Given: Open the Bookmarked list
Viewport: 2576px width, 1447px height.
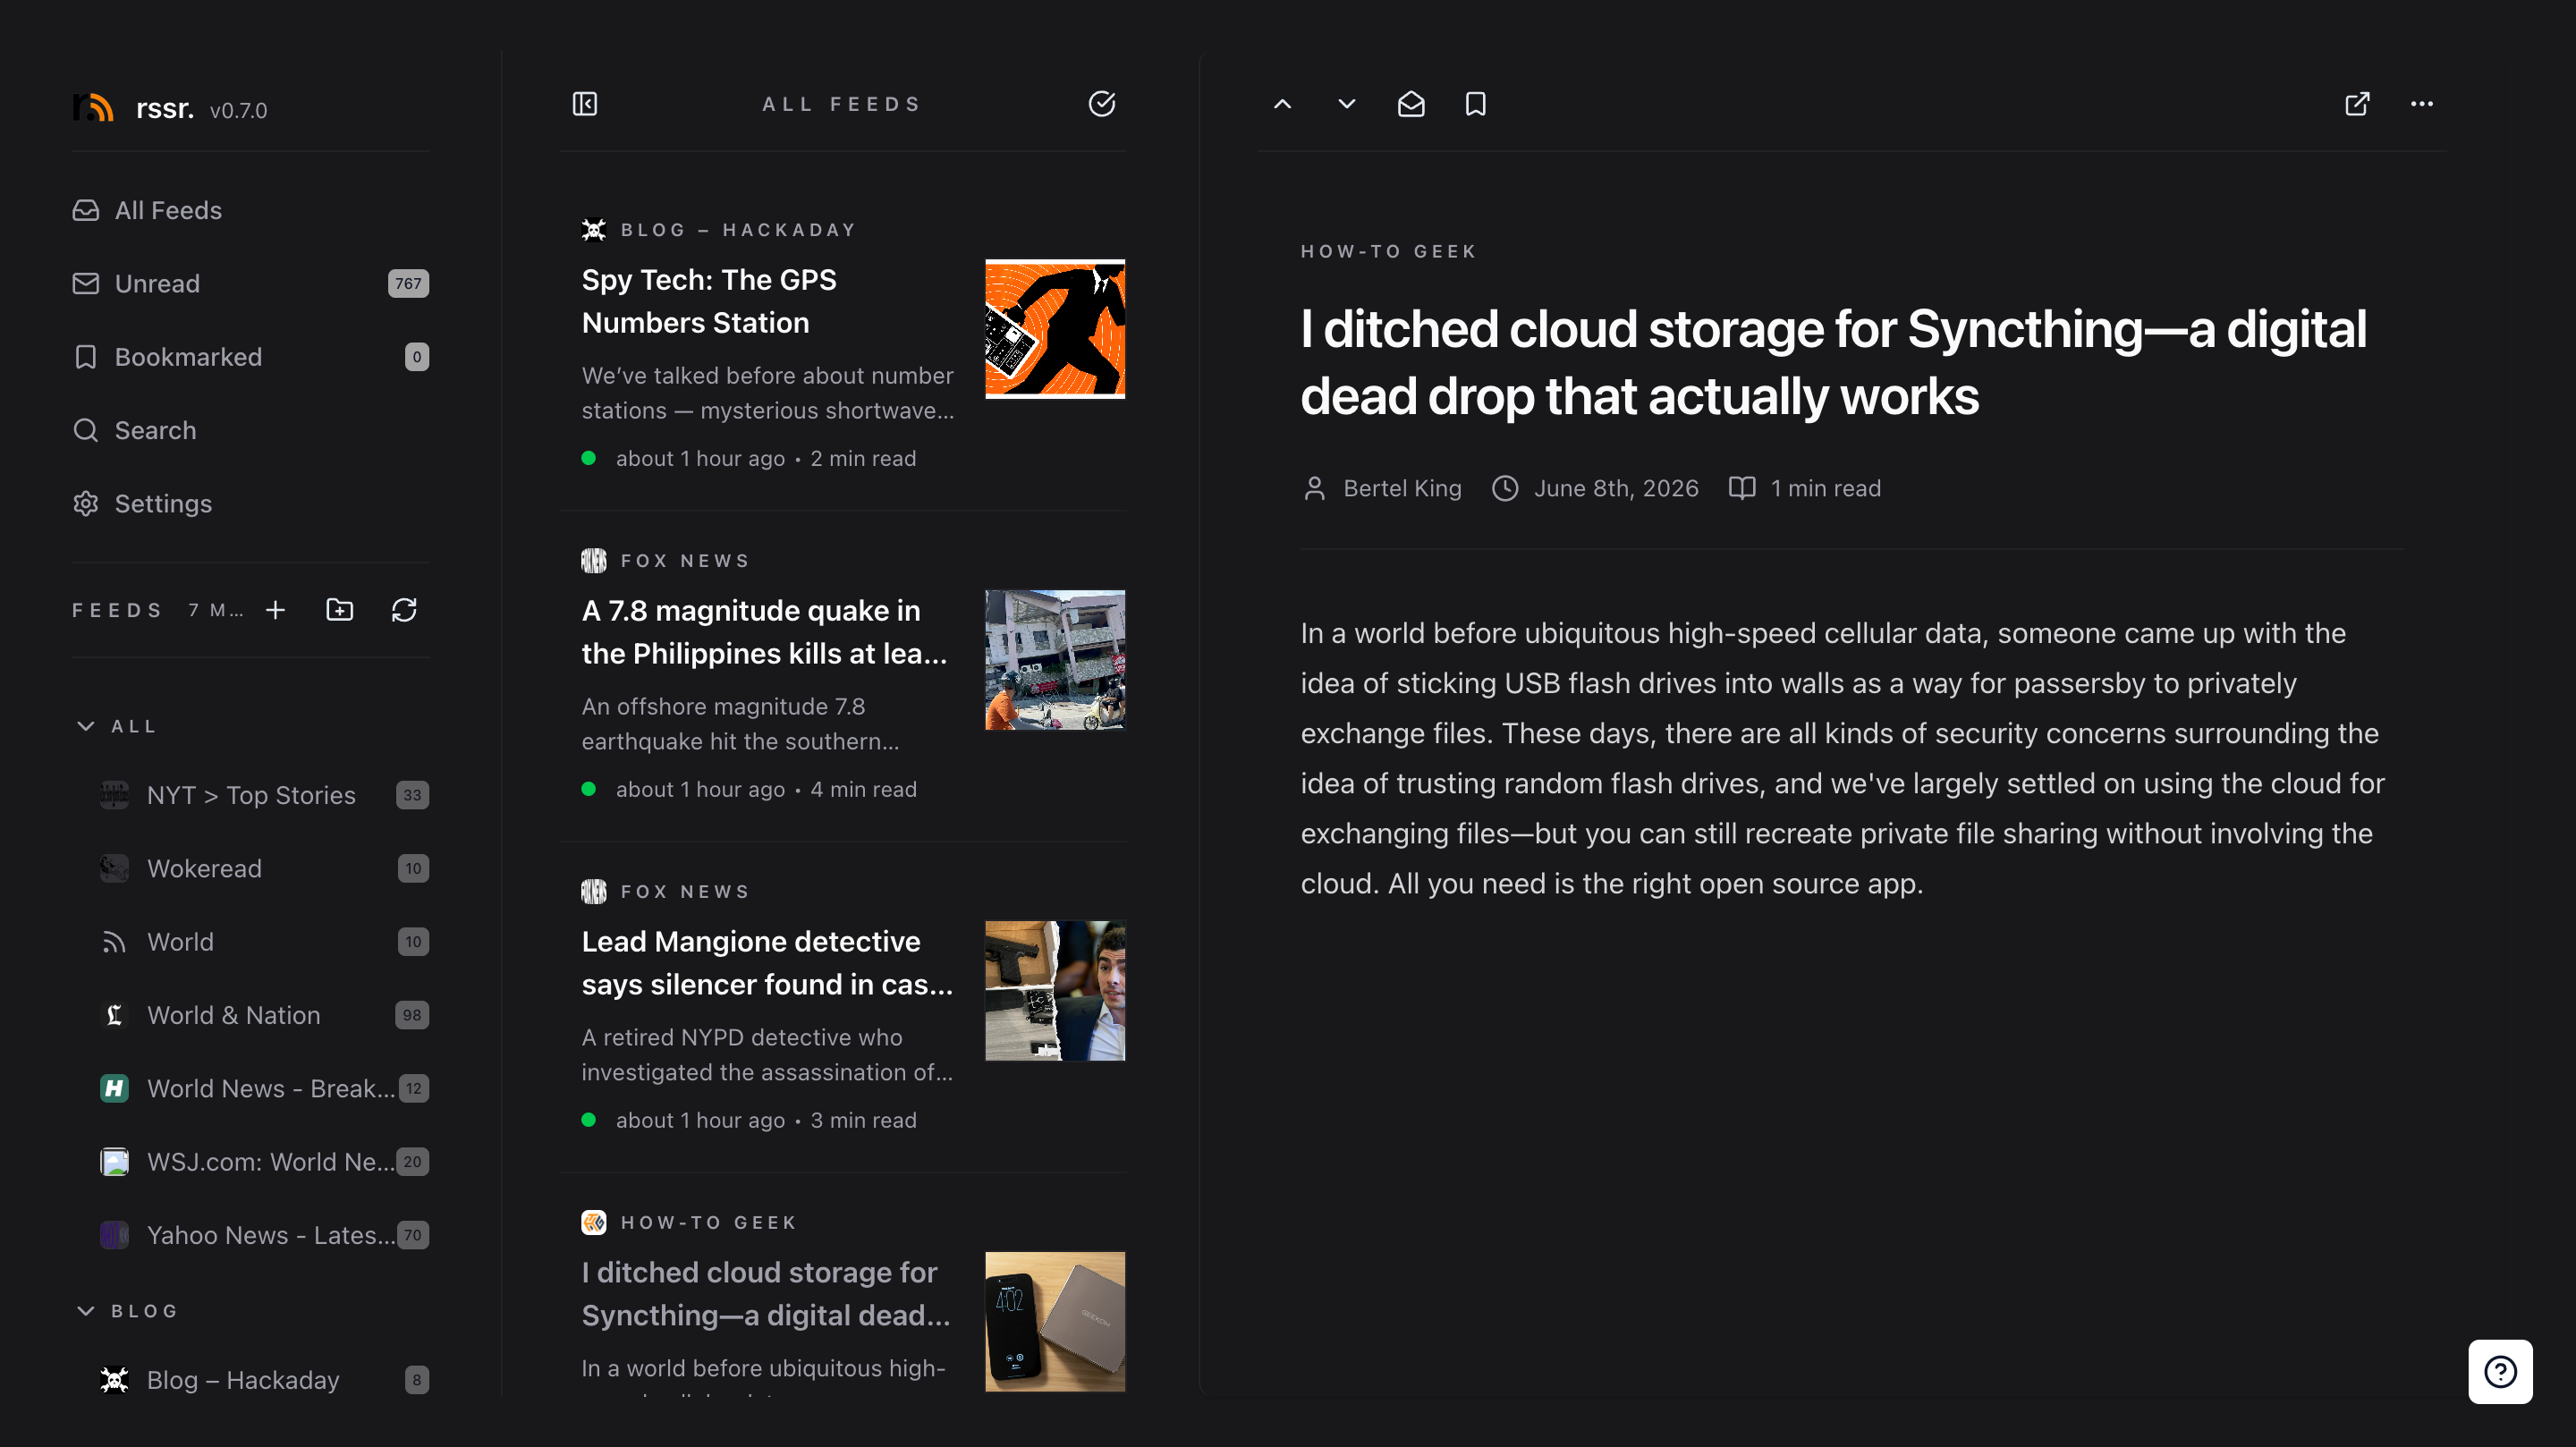Looking at the screenshot, I should [x=250, y=357].
